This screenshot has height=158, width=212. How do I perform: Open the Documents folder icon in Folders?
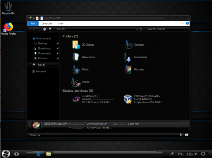tap(76, 57)
